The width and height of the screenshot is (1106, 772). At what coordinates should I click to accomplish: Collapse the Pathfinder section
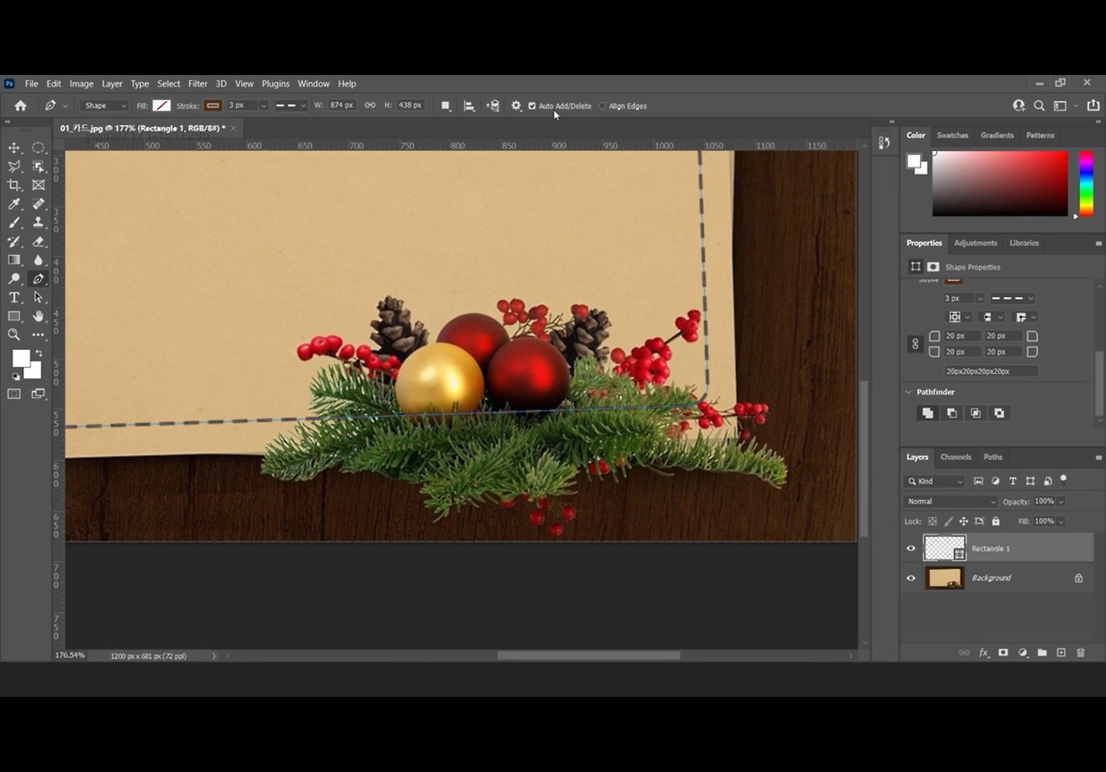click(909, 392)
